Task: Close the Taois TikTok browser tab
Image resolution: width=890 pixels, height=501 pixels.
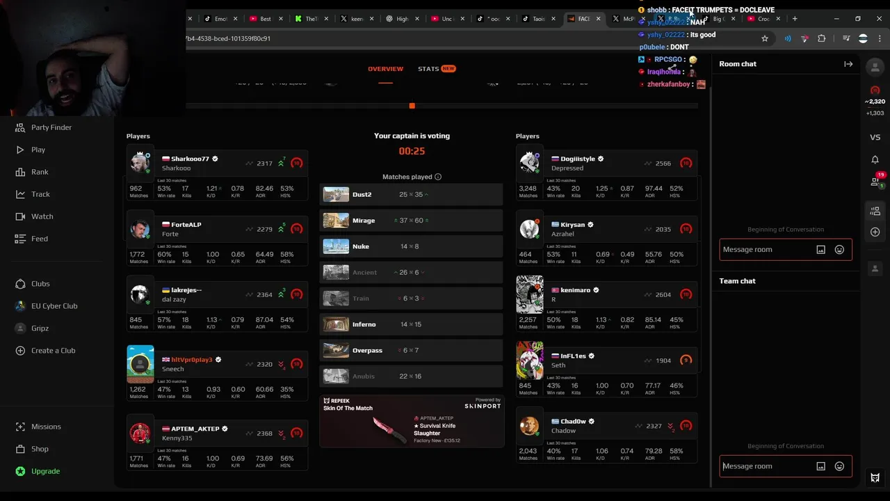Action: point(553,19)
